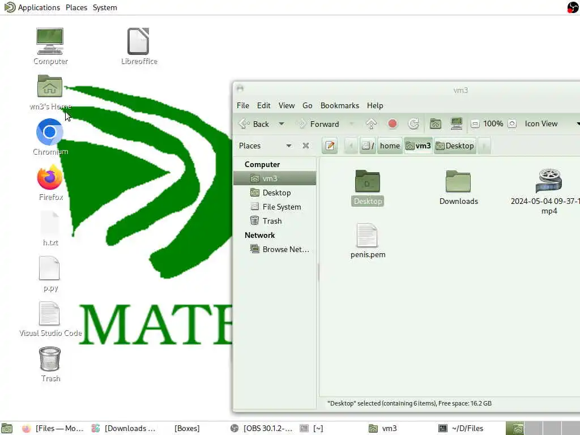
Task: Switch to the [~] terminal taskbar window
Action: click(x=312, y=428)
